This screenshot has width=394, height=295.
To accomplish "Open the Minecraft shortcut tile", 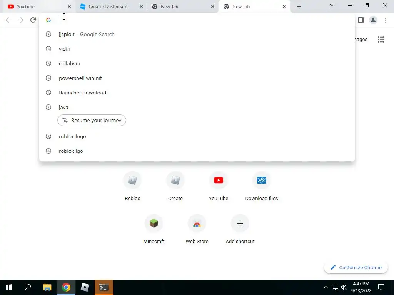I will (x=154, y=230).
